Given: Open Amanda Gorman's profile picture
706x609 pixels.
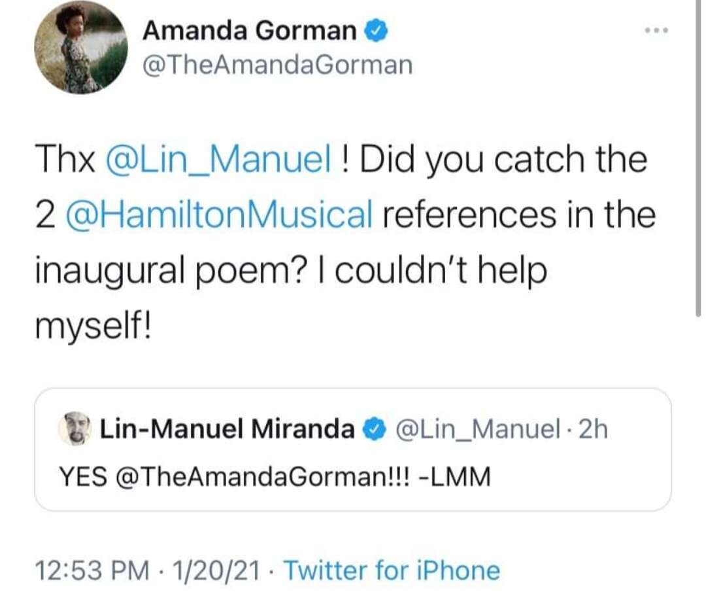Looking at the screenshot, I should [81, 47].
